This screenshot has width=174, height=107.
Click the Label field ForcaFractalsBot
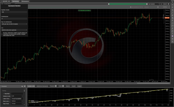point(17,99)
